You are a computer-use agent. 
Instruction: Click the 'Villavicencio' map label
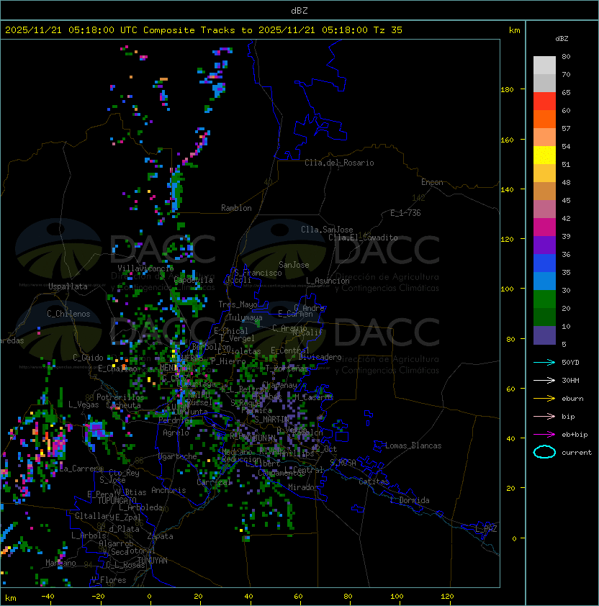coord(145,268)
